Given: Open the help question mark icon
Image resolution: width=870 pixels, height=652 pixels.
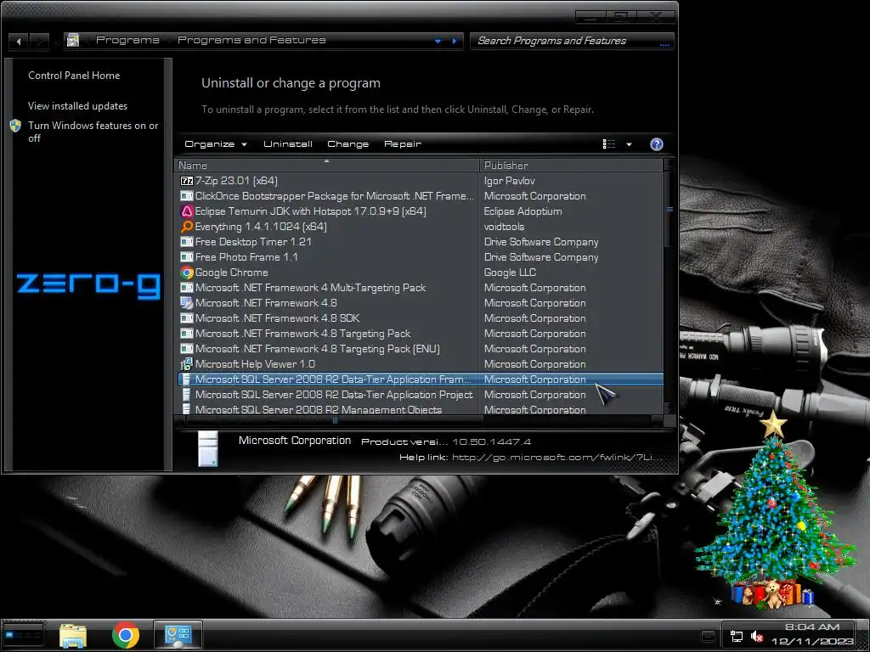Looking at the screenshot, I should pyautogui.click(x=657, y=144).
